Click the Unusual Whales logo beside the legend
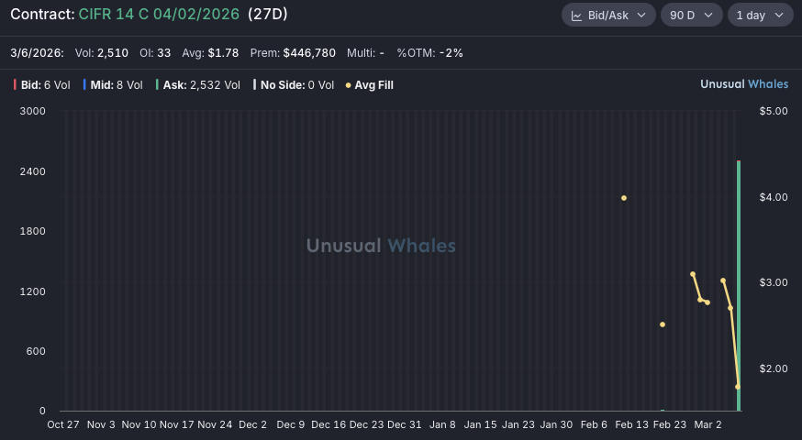This screenshot has width=802, height=440. coord(744,84)
